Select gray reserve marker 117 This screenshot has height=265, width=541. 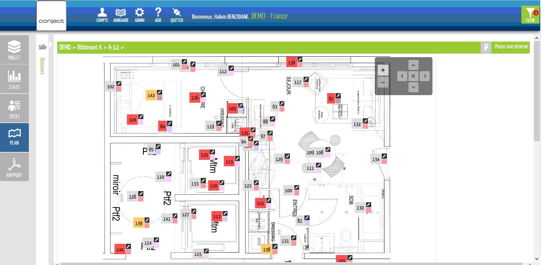click(298, 82)
